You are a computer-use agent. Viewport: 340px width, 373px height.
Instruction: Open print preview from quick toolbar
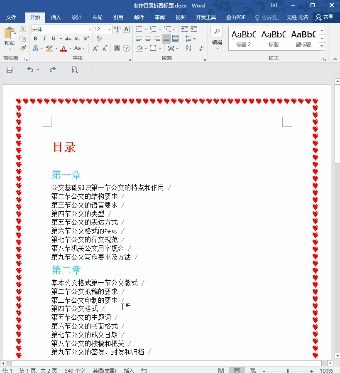(x=75, y=70)
